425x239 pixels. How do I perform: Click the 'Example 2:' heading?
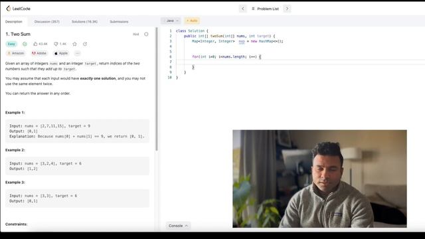tap(15, 150)
